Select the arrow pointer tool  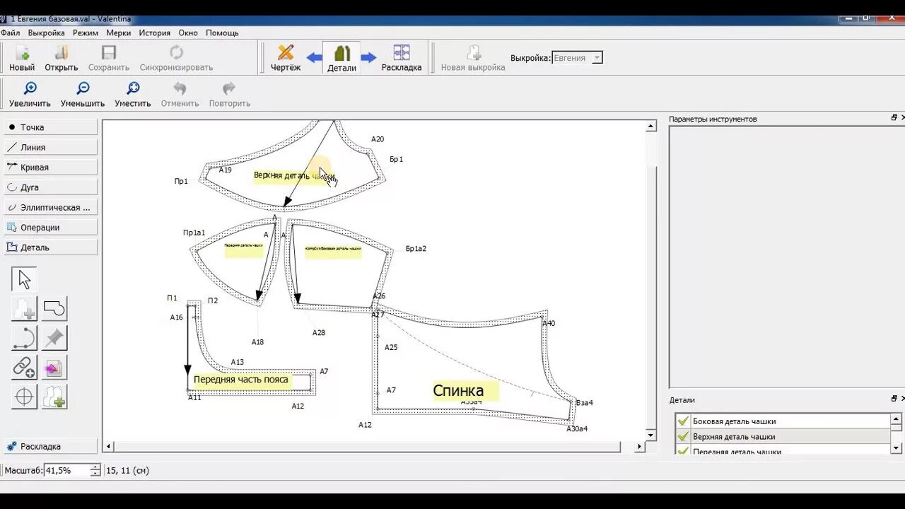(x=24, y=279)
